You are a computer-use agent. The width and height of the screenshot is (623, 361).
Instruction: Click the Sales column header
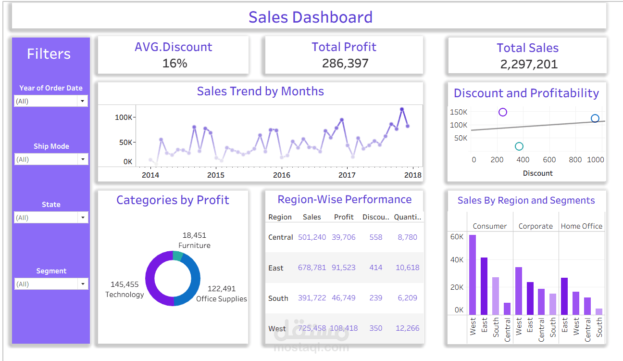pos(312,217)
